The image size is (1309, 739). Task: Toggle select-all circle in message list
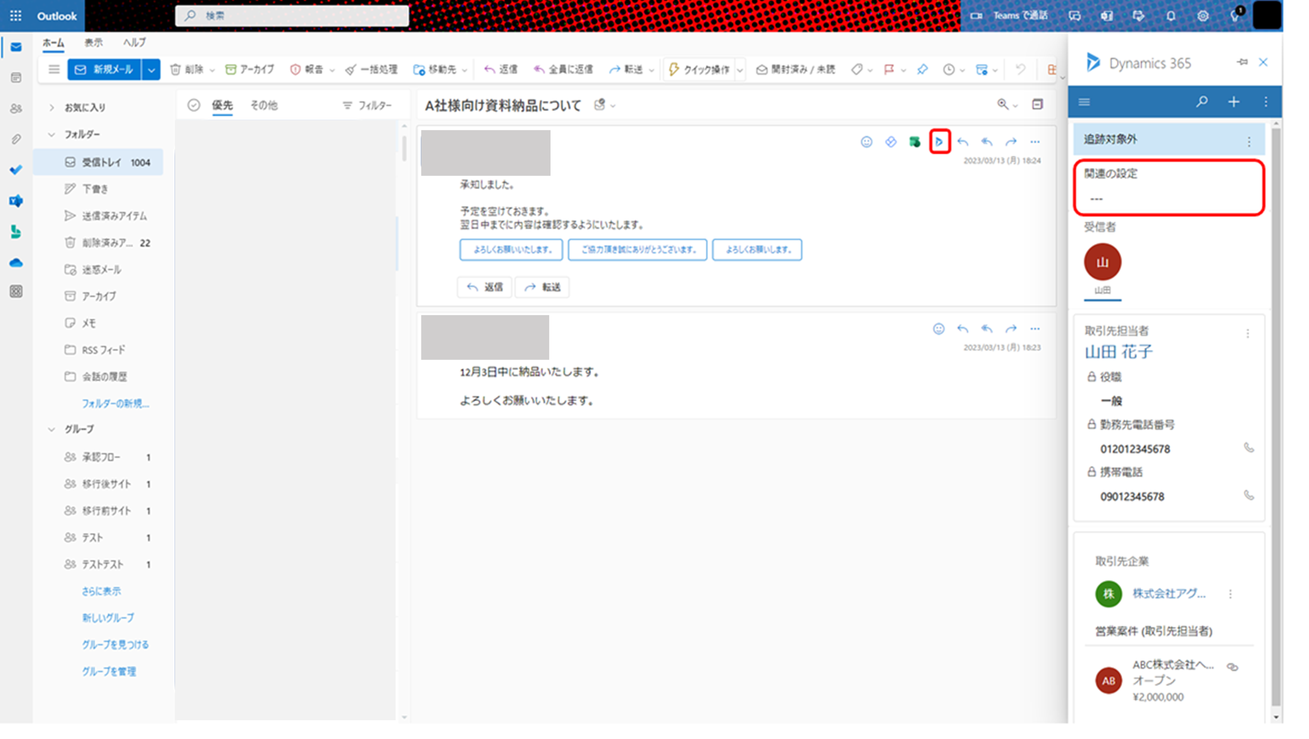coord(193,105)
